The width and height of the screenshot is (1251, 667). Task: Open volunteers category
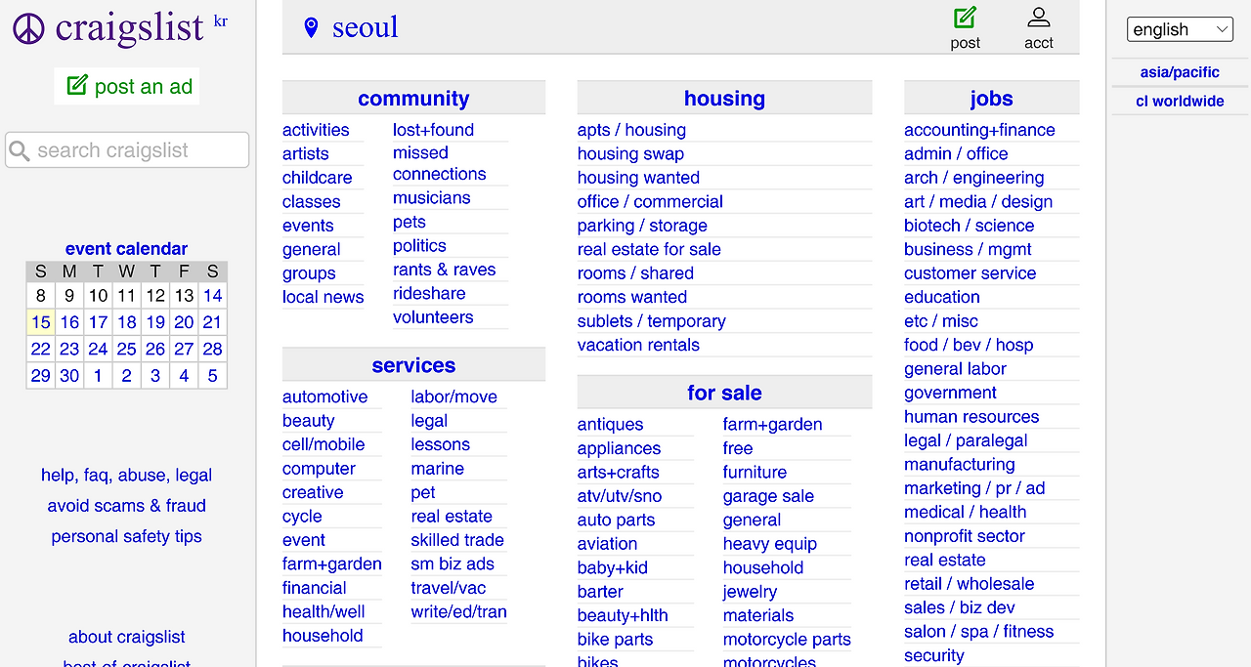(433, 317)
